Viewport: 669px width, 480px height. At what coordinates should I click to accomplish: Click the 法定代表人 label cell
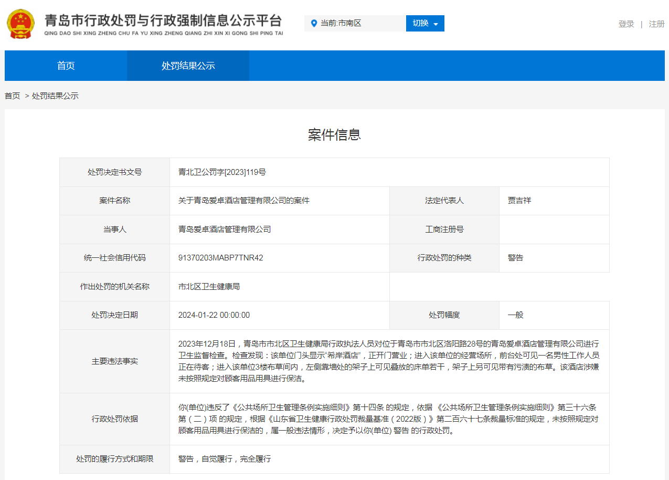(444, 201)
